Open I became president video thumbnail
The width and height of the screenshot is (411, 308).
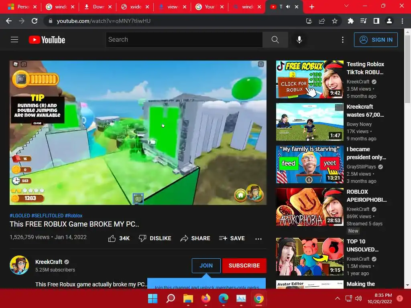point(309,164)
